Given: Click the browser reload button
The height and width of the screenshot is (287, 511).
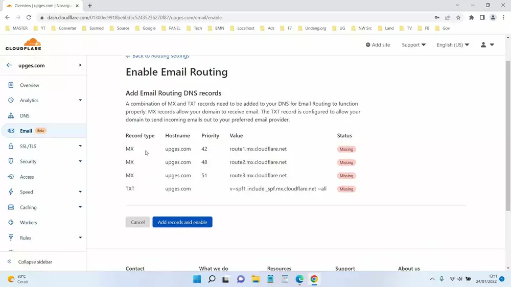Looking at the screenshot, I should (29, 17).
